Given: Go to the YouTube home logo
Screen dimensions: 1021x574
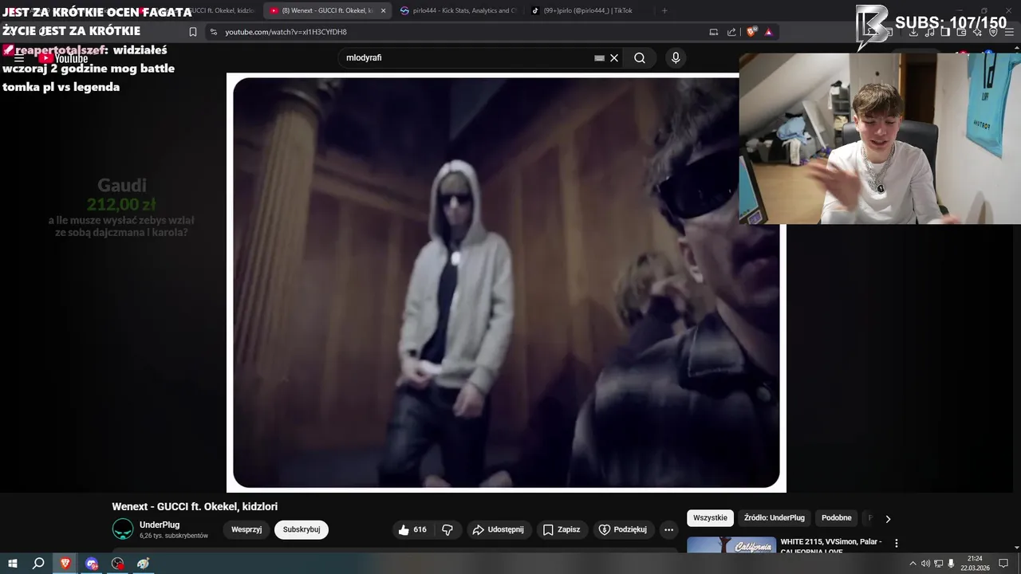Looking at the screenshot, I should pos(63,58).
